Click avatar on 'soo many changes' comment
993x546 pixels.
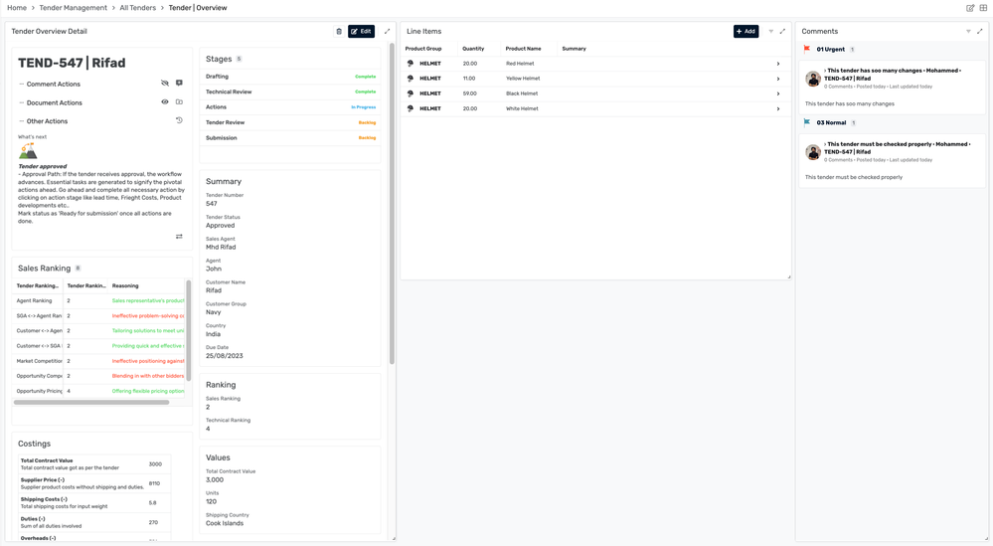point(813,79)
